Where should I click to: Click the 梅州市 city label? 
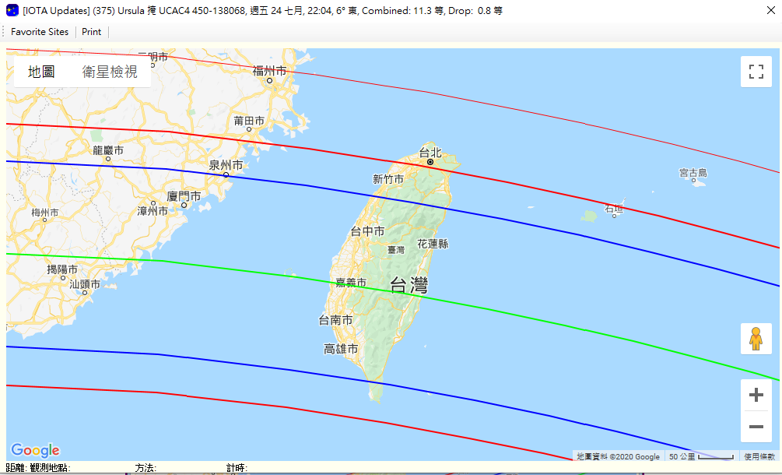click(x=45, y=213)
